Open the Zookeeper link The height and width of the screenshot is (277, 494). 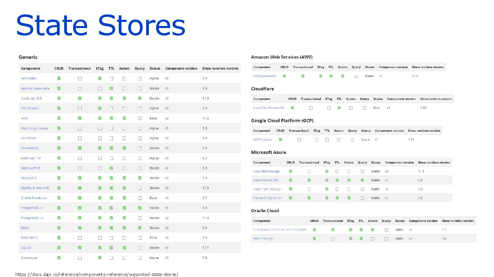point(29,258)
